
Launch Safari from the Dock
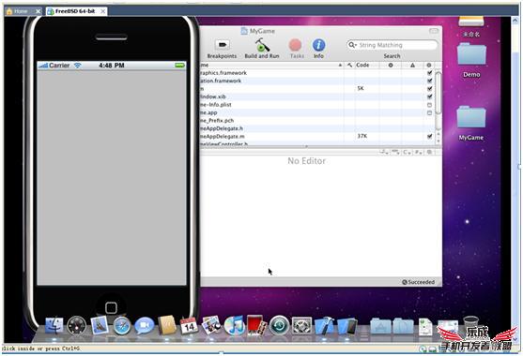click(x=122, y=326)
